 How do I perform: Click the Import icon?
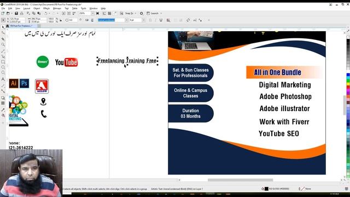click(63, 13)
